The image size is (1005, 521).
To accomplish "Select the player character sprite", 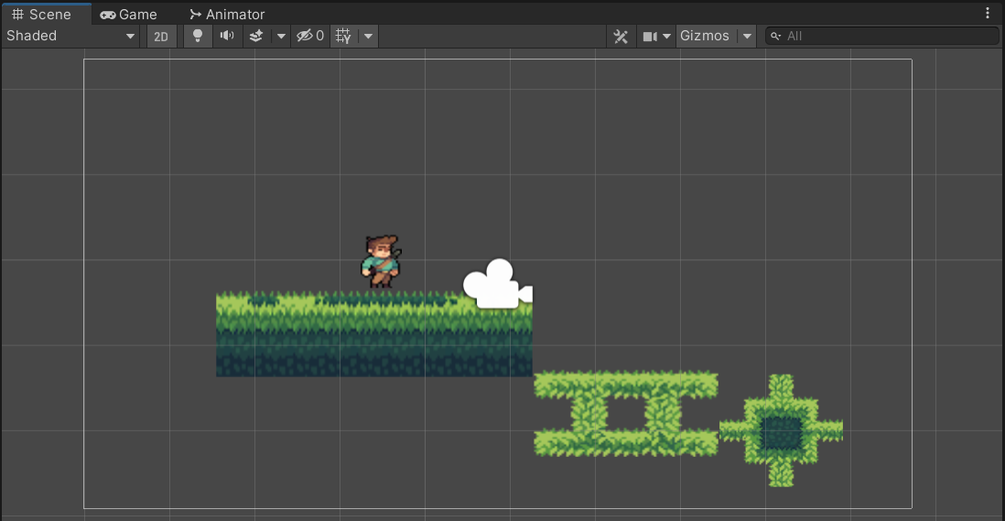I will [x=382, y=261].
